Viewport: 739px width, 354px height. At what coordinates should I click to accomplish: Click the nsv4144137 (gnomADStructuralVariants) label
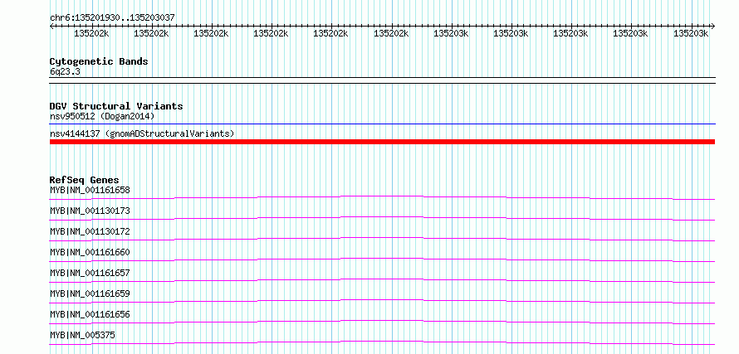[142, 133]
